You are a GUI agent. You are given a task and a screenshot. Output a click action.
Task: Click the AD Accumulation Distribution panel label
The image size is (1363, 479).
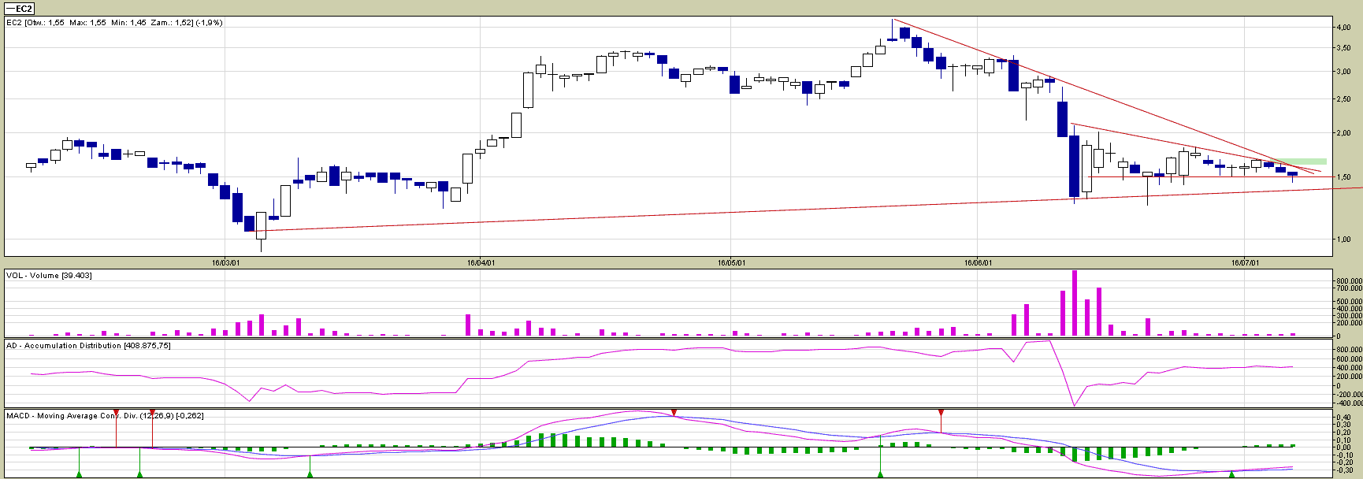click(88, 345)
